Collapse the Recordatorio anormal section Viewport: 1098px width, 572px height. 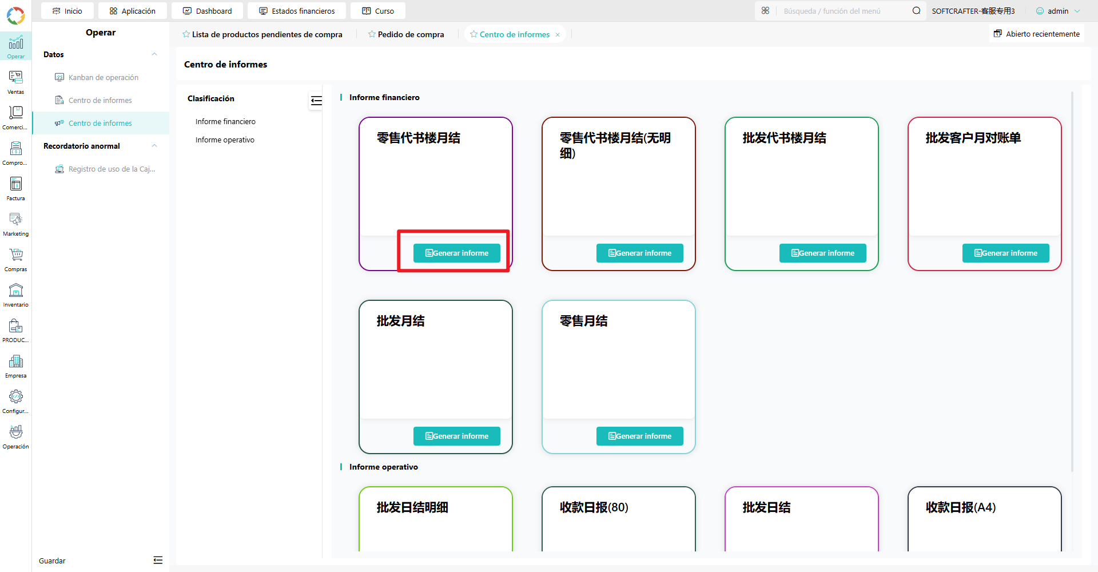click(x=154, y=146)
